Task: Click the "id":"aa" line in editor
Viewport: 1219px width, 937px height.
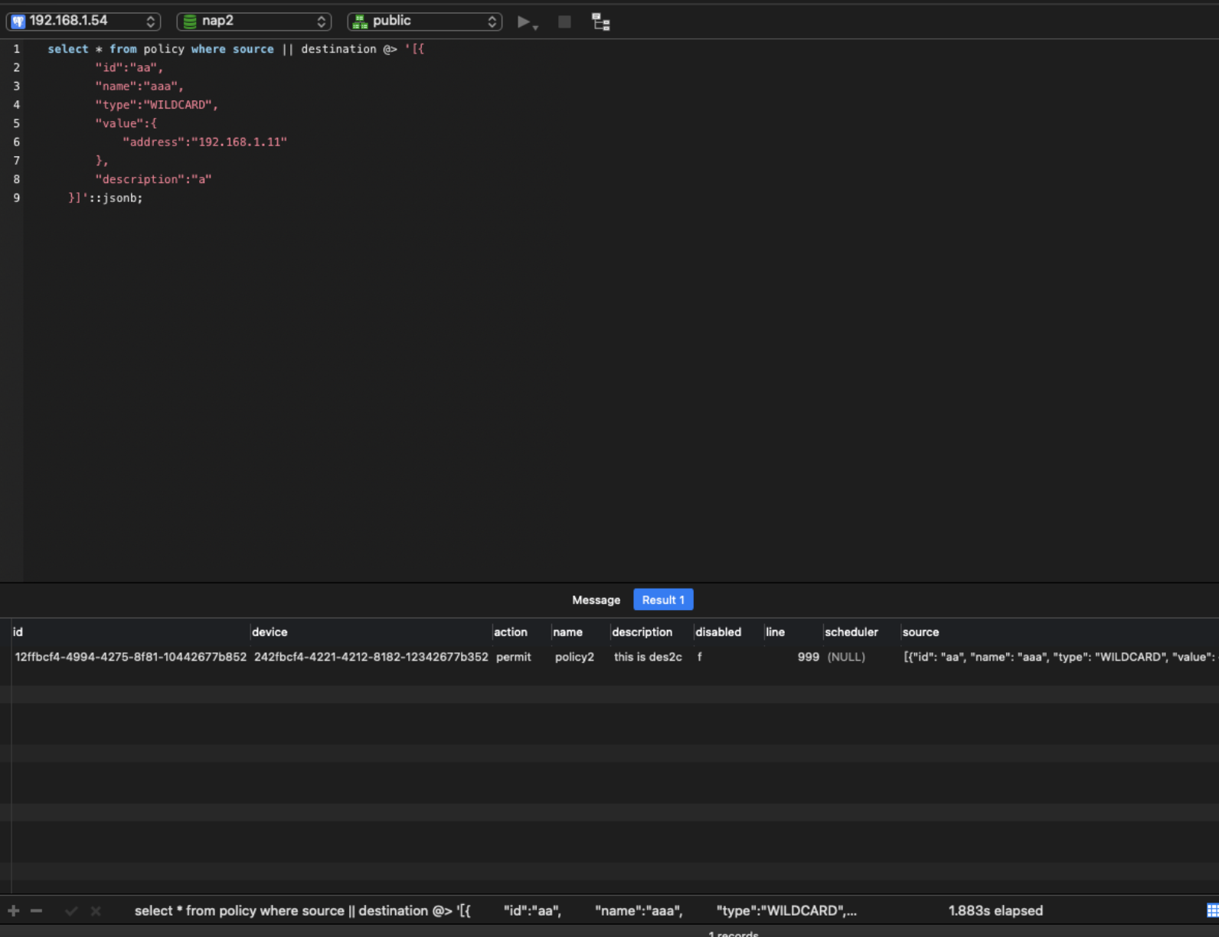Action: click(x=129, y=67)
